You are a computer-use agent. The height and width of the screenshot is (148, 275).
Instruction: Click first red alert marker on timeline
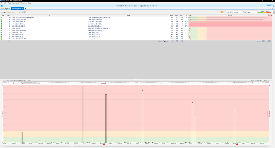pyautogui.click(x=104, y=144)
